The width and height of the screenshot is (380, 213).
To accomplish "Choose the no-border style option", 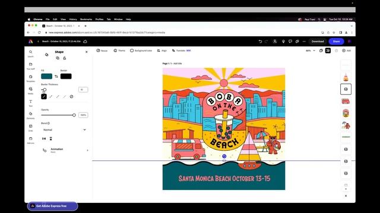I will 71,96.
